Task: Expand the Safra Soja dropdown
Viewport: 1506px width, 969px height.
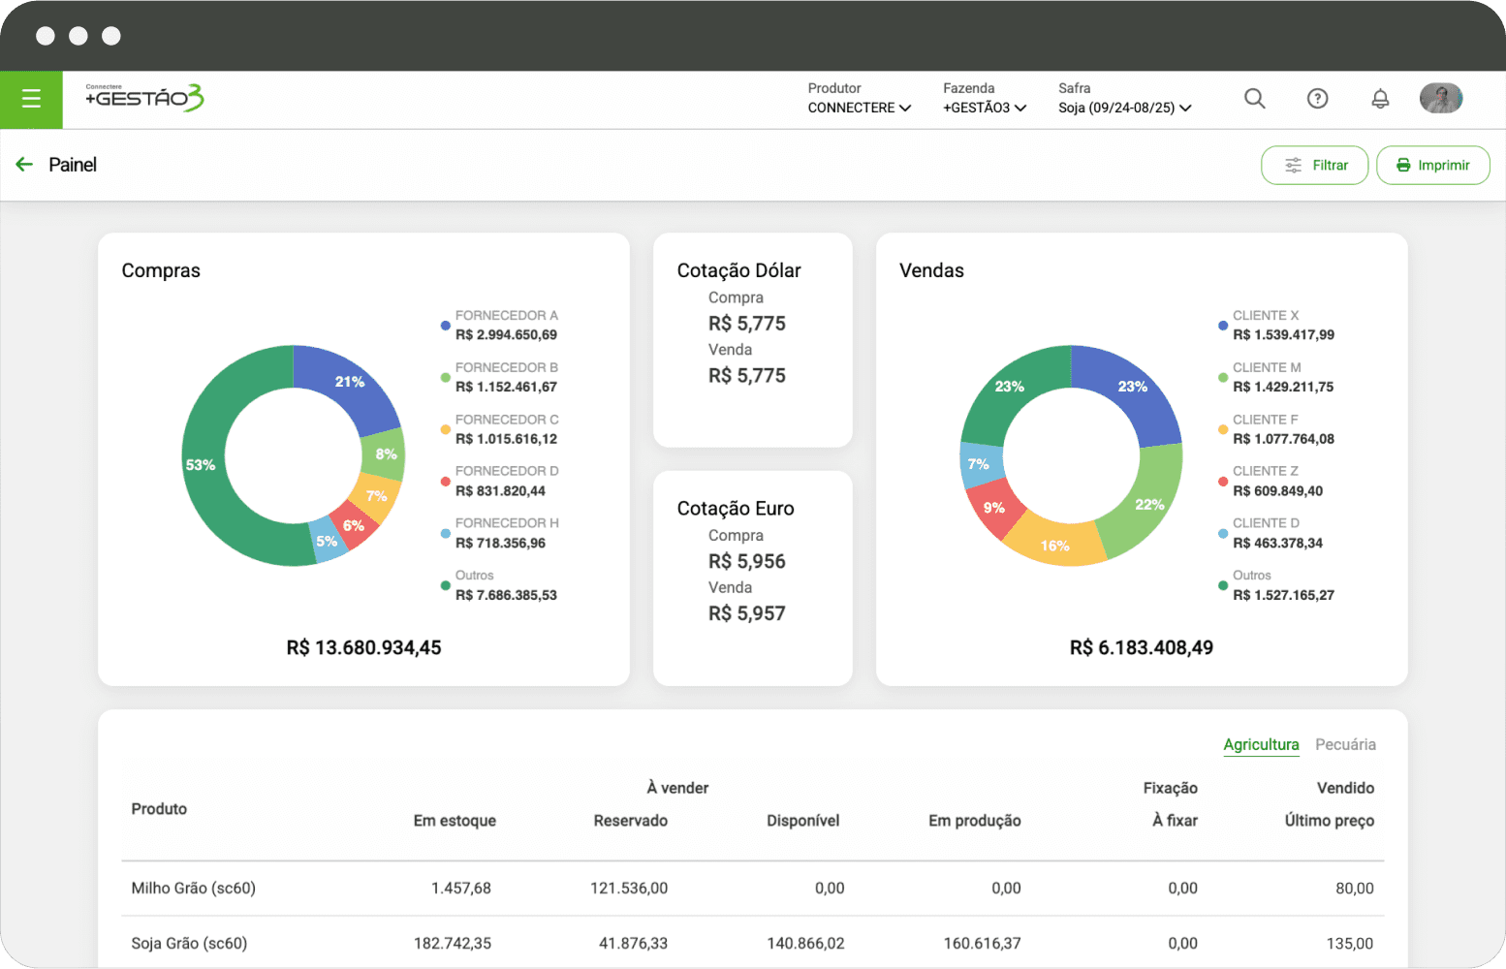Action: (1124, 108)
